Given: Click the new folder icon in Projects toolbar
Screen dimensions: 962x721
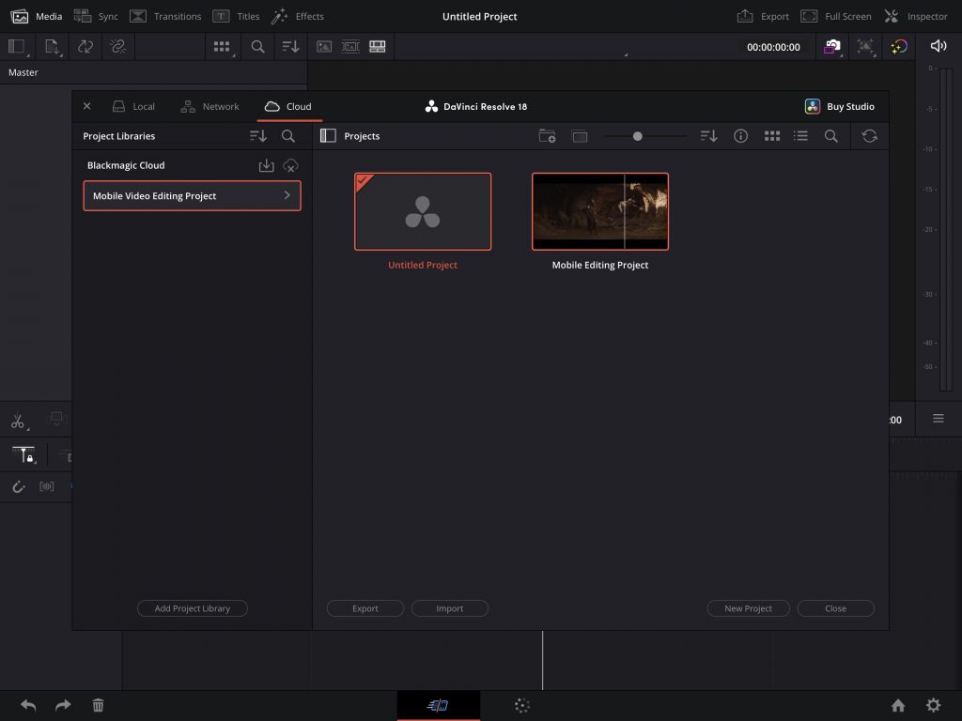Looking at the screenshot, I should [547, 136].
